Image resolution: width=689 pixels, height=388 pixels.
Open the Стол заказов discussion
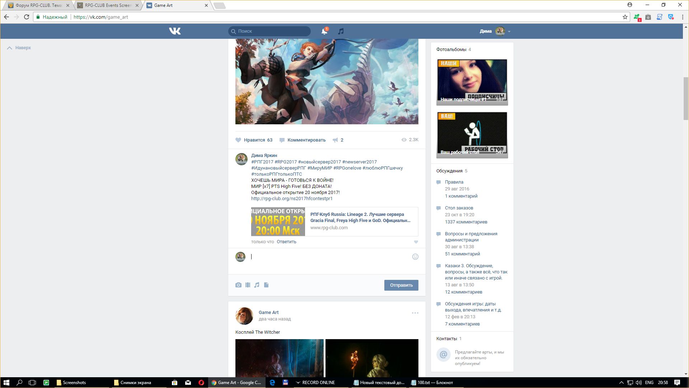point(459,208)
